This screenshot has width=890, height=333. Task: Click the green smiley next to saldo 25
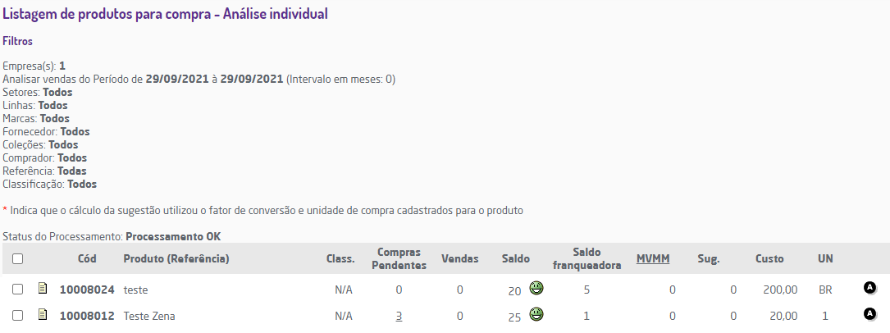tap(536, 314)
